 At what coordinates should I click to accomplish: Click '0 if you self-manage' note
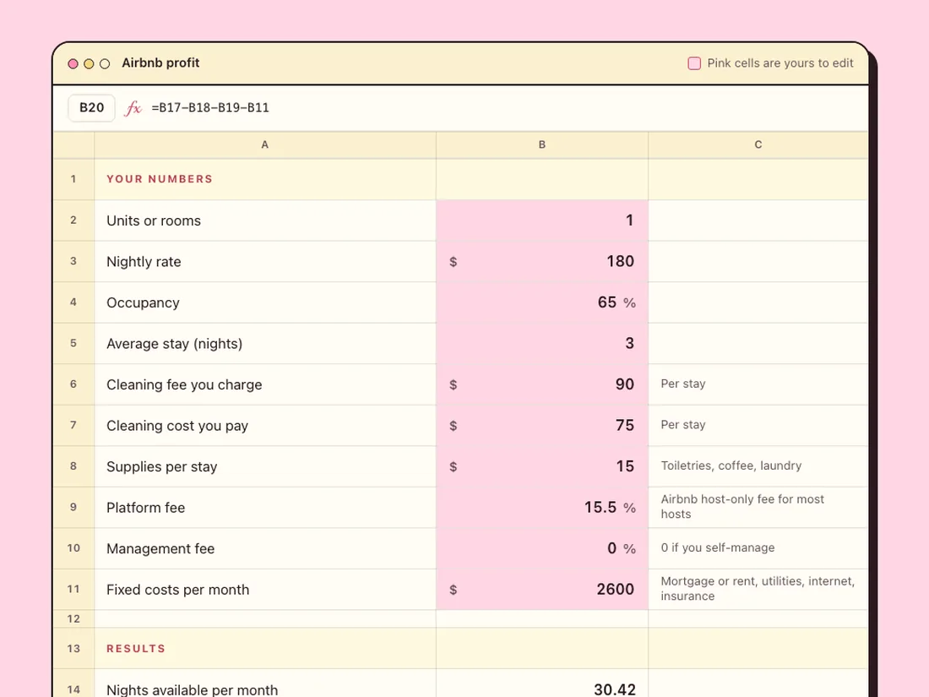[718, 547]
